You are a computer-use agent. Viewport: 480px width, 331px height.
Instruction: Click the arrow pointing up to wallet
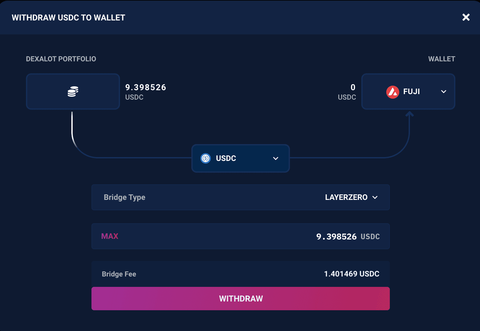(410, 114)
